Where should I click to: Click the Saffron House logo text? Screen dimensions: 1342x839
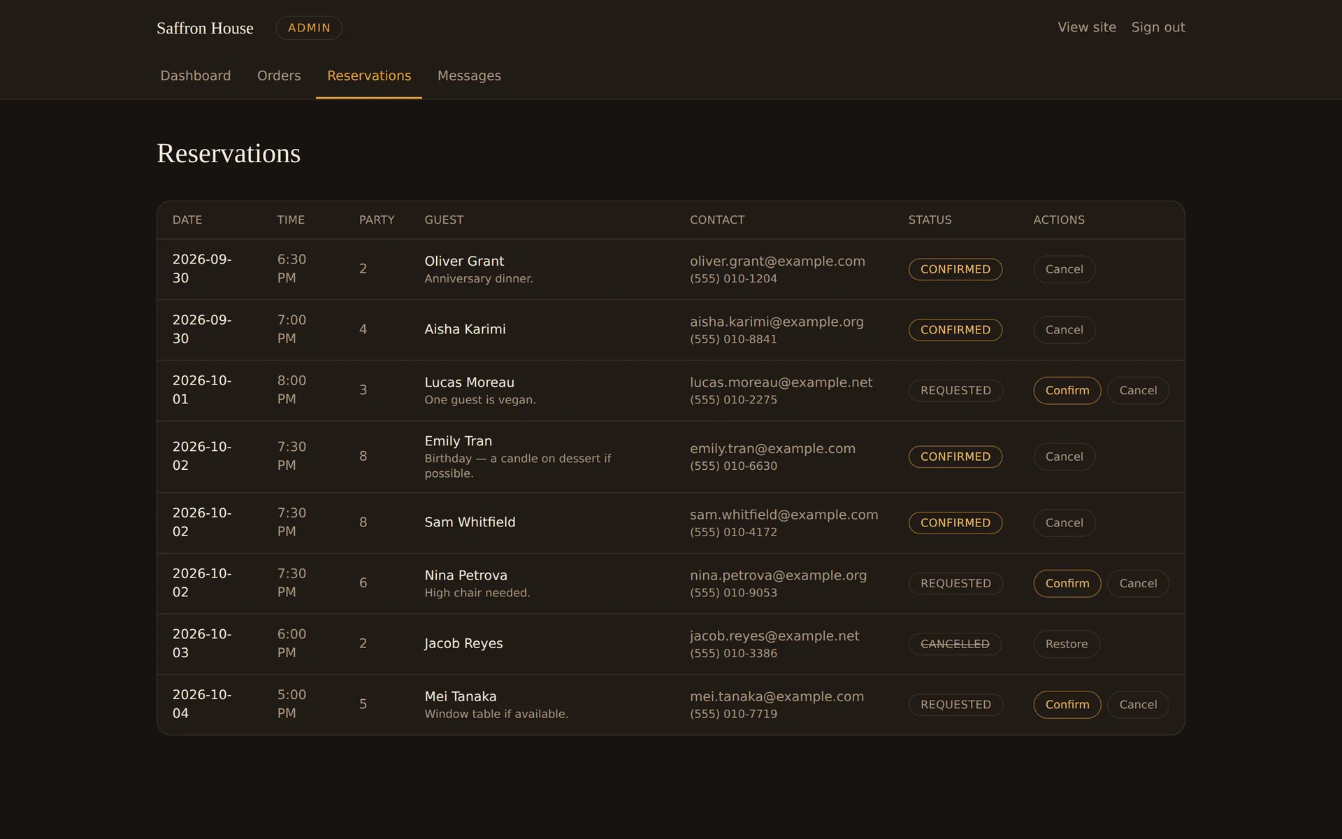(x=205, y=28)
